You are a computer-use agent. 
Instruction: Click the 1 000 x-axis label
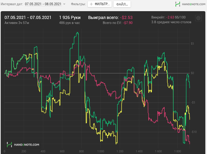[x=101, y=151]
